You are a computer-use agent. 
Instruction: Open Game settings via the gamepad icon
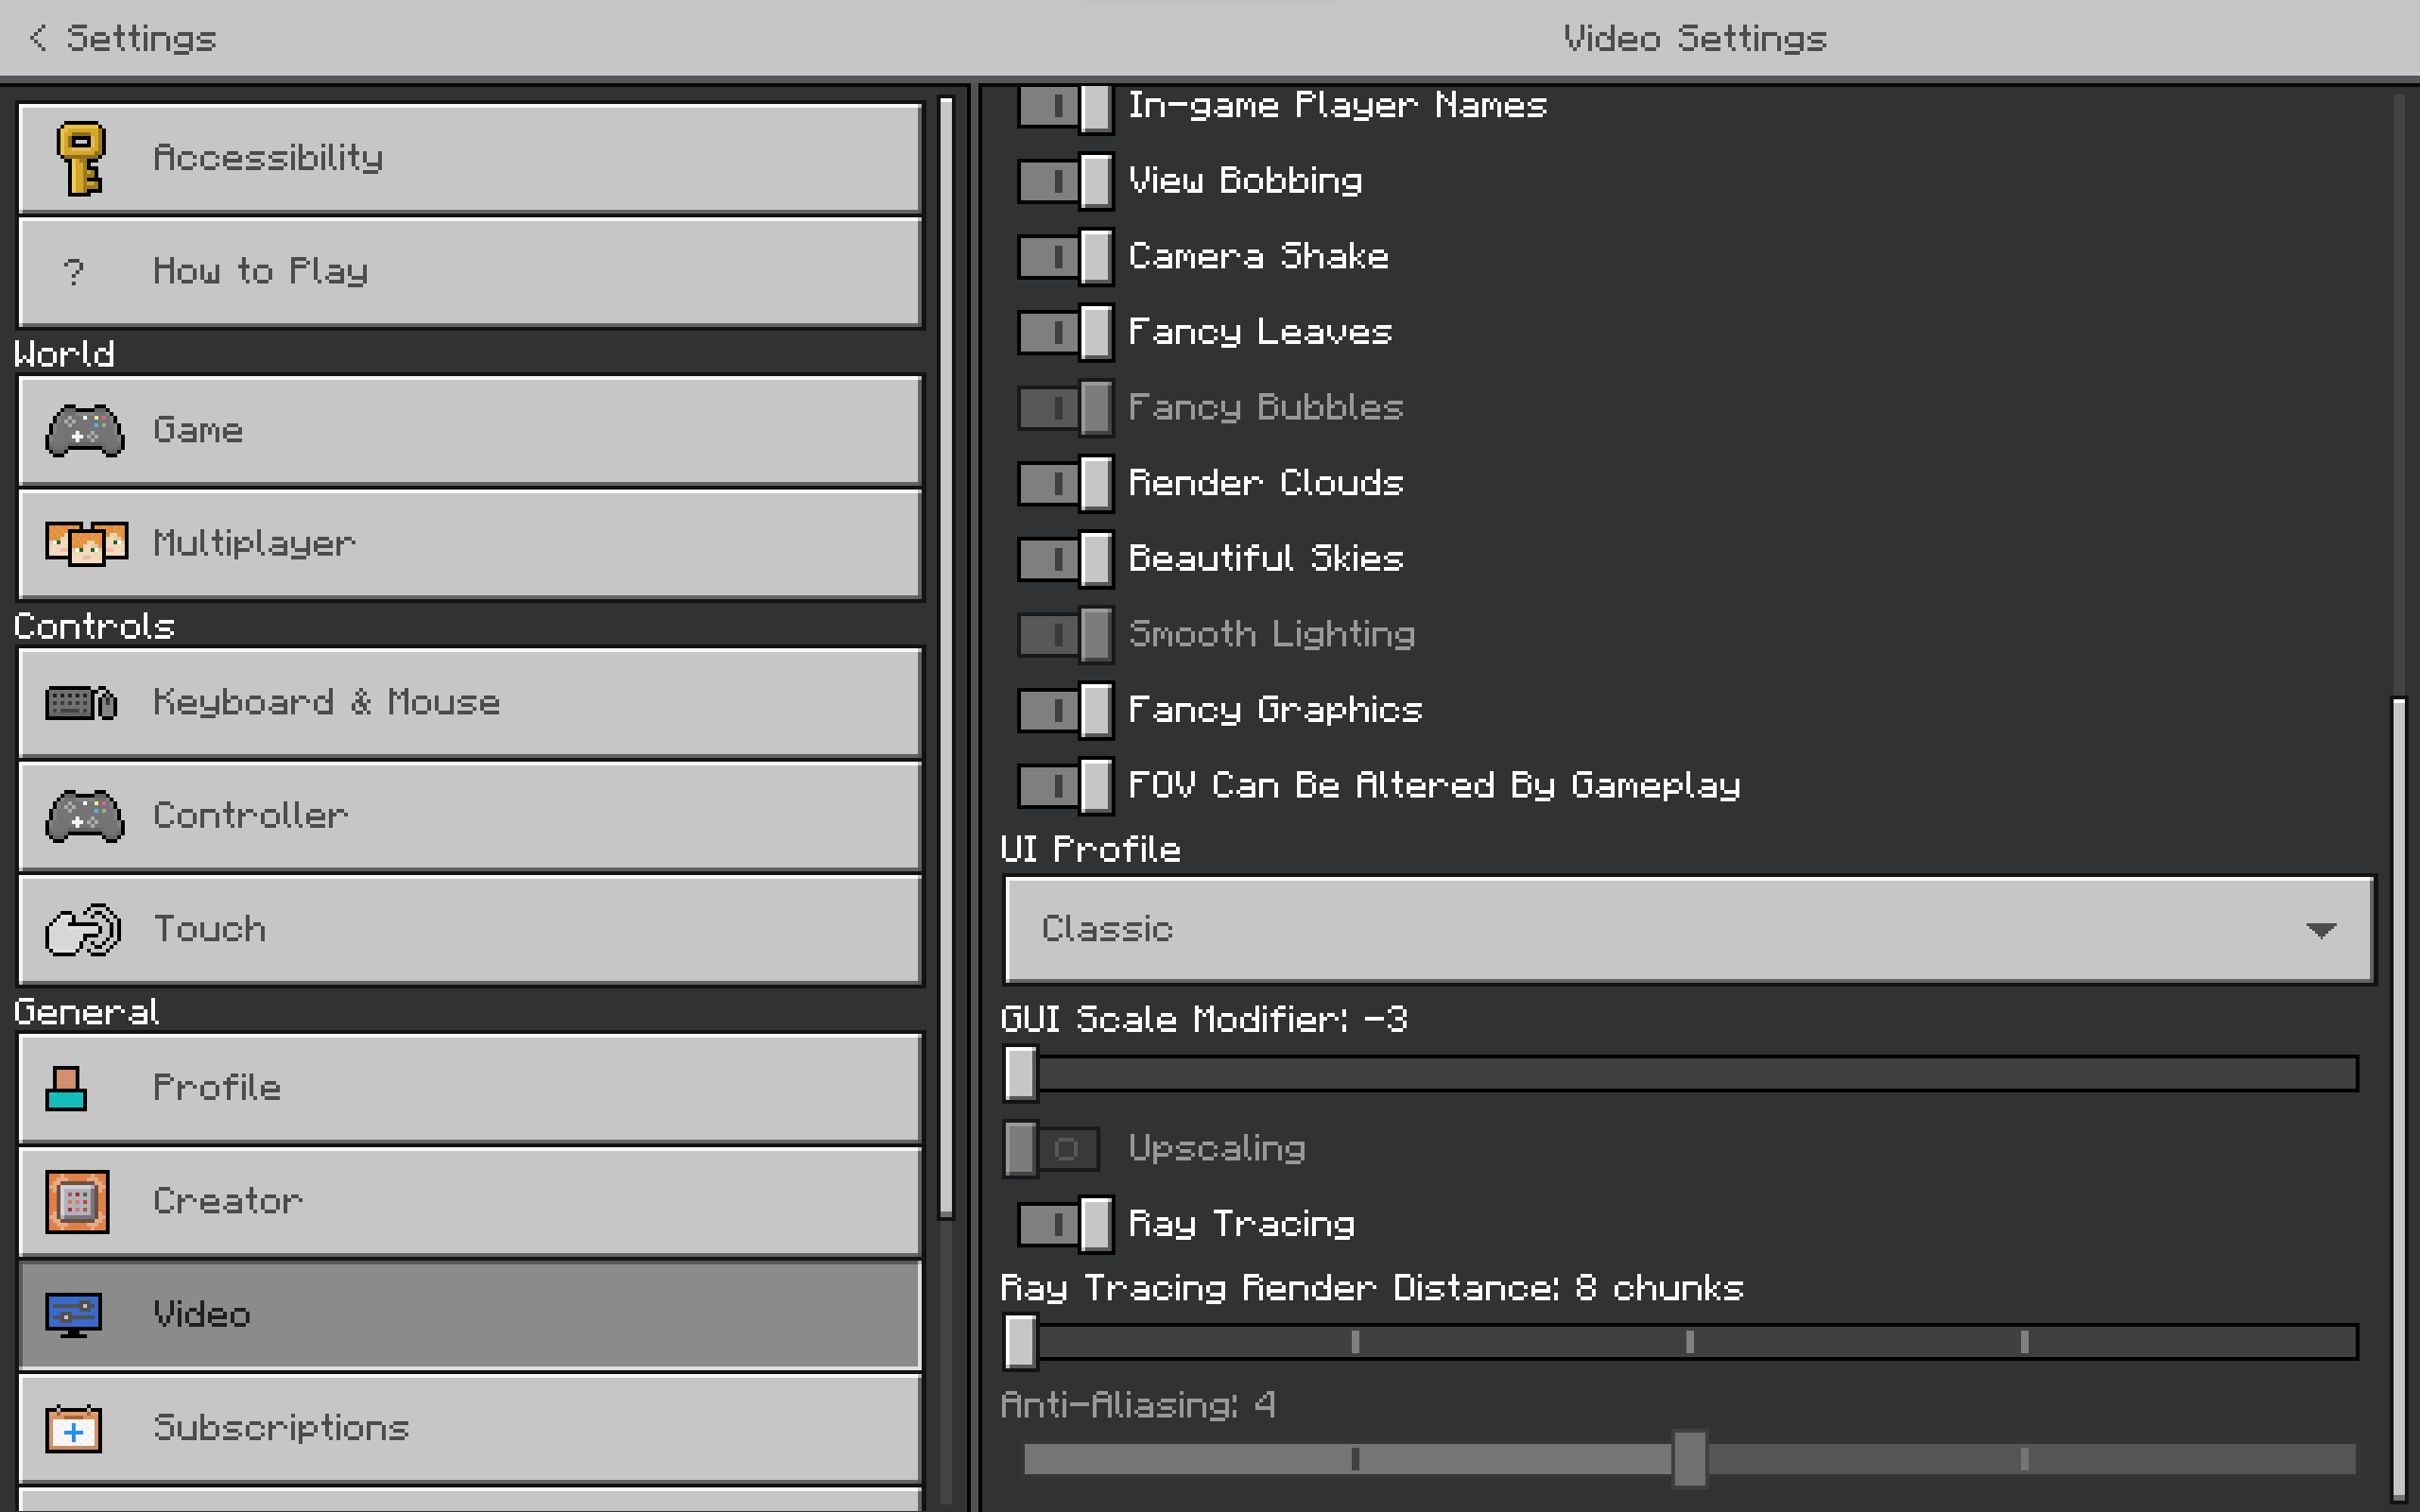pyautogui.click(x=85, y=431)
